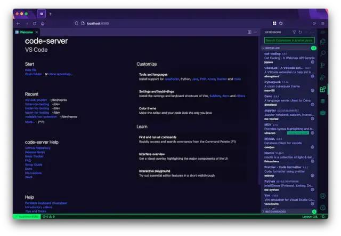The width and height of the screenshot is (341, 236).
Task: Split the editor to the right
Action: click(249, 32)
